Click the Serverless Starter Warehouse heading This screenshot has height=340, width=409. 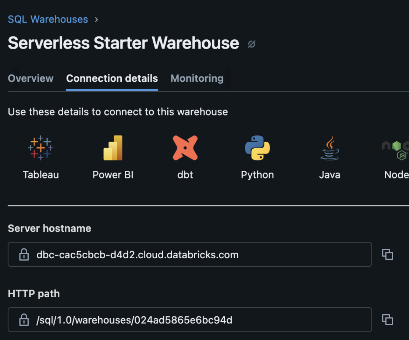tap(123, 43)
